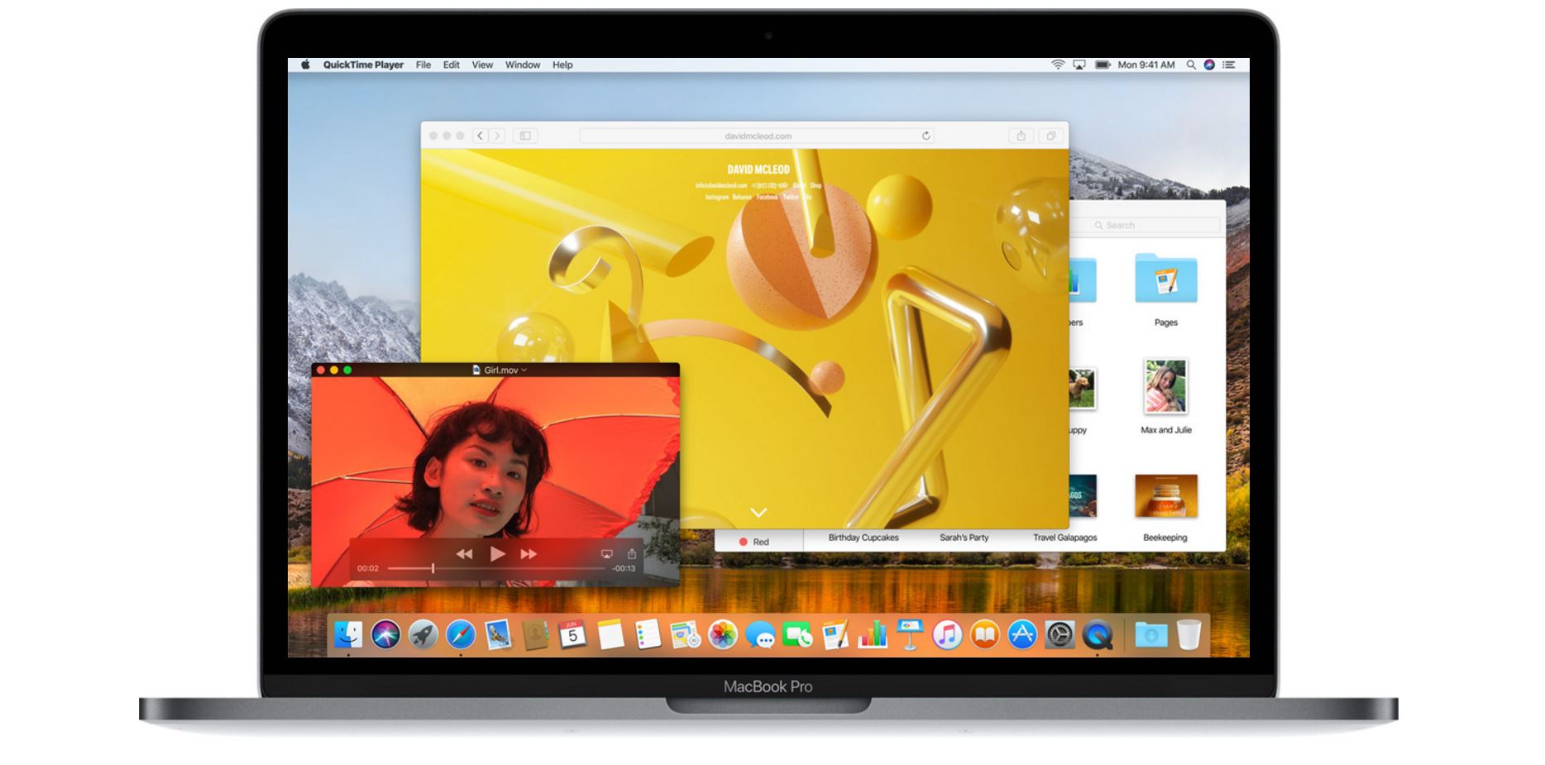This screenshot has height=765, width=1545.
Task: Open the Wi-Fi status menu
Action: pos(1057,65)
